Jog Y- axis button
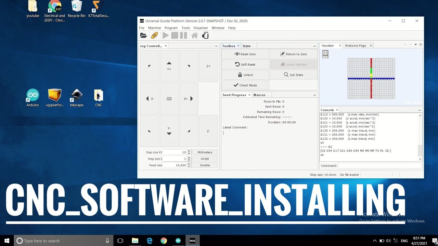The width and height of the screenshot is (438, 246). (x=169, y=131)
